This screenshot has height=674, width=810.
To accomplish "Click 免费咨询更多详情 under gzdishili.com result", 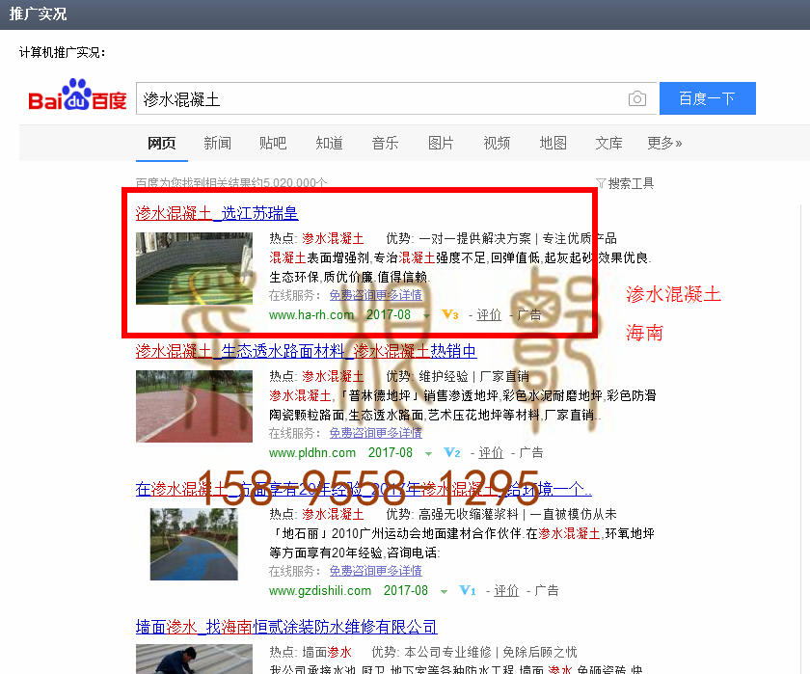I will click(375, 571).
